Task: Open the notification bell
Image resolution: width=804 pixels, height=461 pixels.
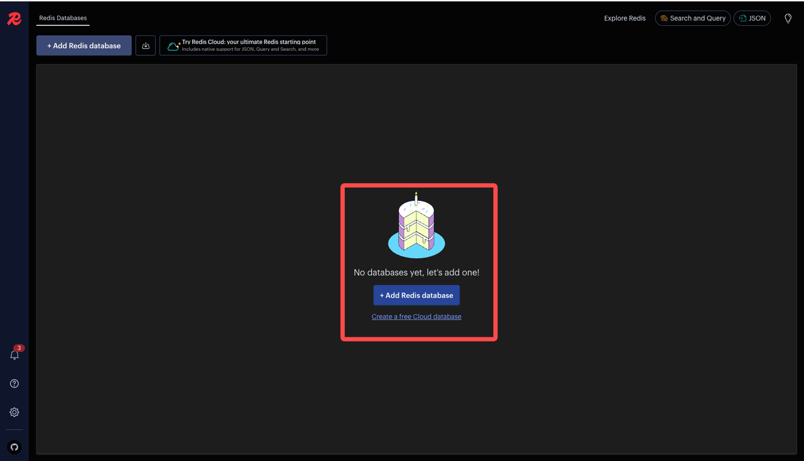Action: coord(14,355)
